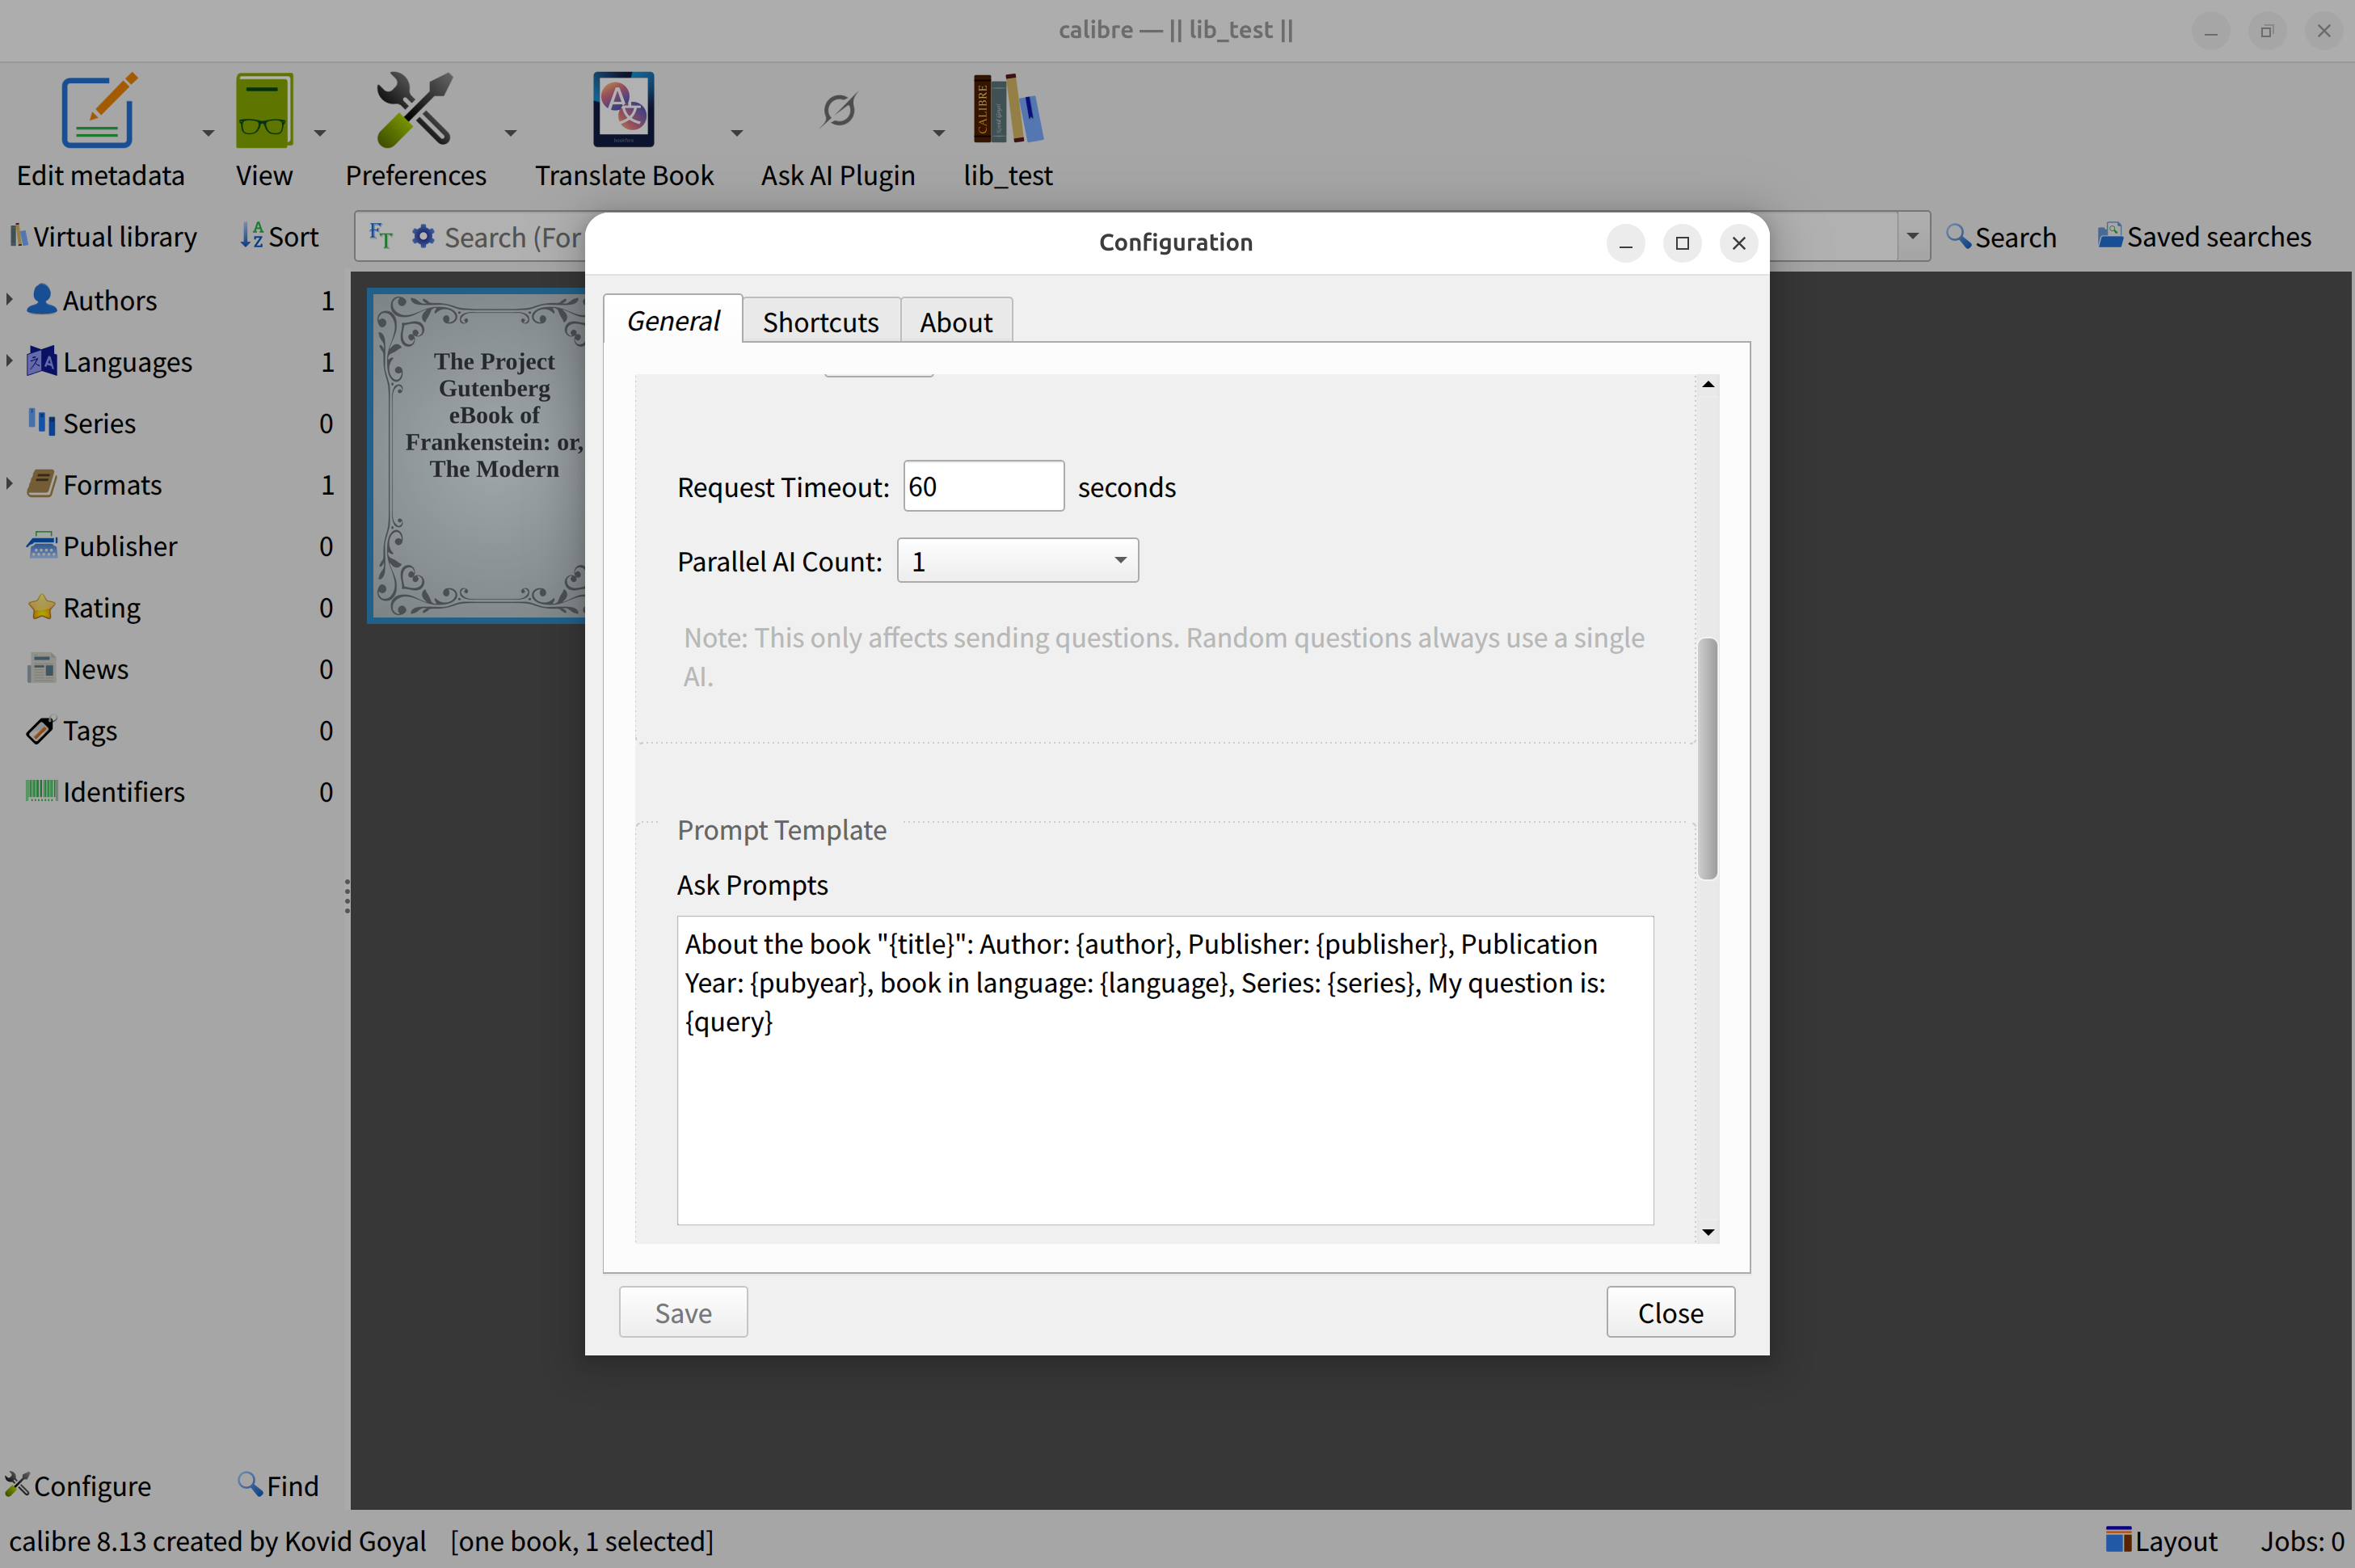
Task: Open the lib_test library icon
Action: click(x=1007, y=110)
